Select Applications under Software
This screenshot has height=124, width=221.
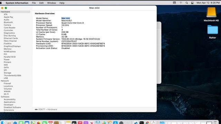[10, 102]
